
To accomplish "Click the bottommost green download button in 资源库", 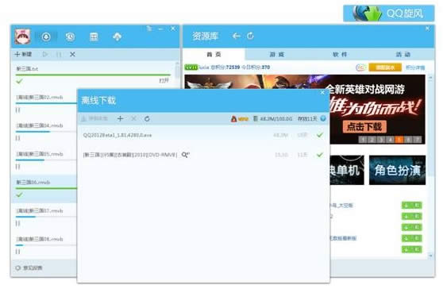I will pyautogui.click(x=411, y=249).
